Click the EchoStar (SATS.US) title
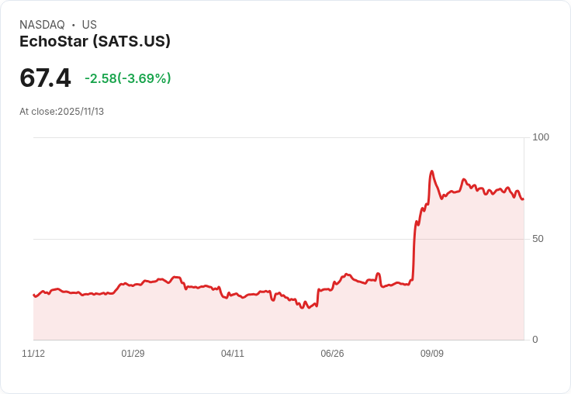This screenshot has height=394, width=571. click(x=95, y=42)
